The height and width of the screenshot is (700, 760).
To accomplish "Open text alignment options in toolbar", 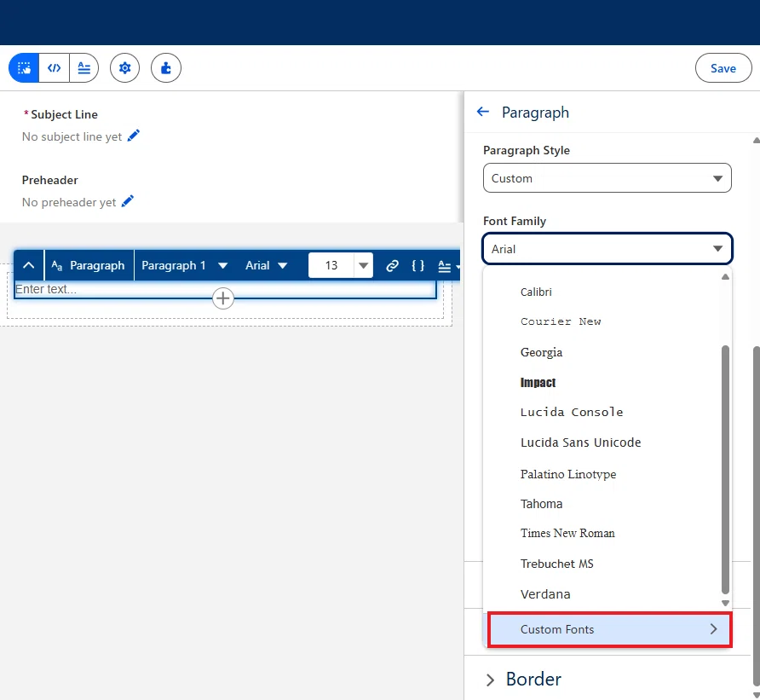I will [448, 266].
